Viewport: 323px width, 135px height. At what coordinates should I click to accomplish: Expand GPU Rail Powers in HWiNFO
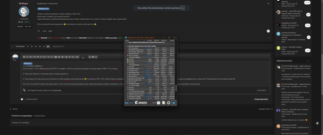tap(127, 65)
